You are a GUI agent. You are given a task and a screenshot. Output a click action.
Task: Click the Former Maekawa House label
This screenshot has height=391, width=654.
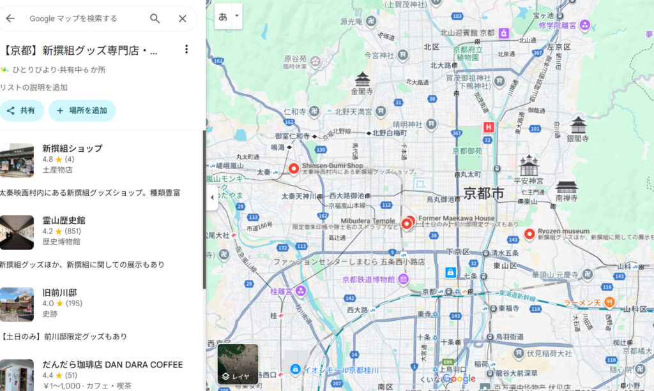pyautogui.click(x=456, y=218)
